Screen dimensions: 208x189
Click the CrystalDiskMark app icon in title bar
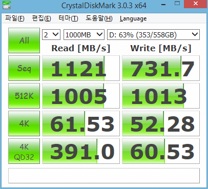[7, 5]
